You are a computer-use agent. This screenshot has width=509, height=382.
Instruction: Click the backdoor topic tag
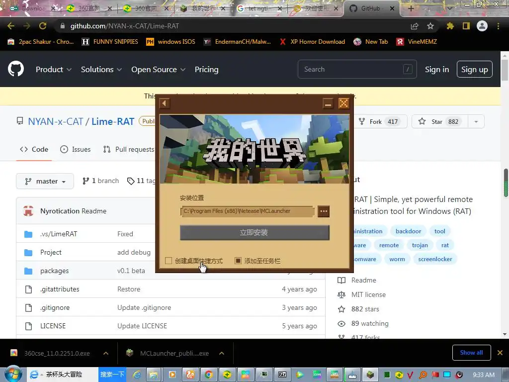click(x=408, y=231)
